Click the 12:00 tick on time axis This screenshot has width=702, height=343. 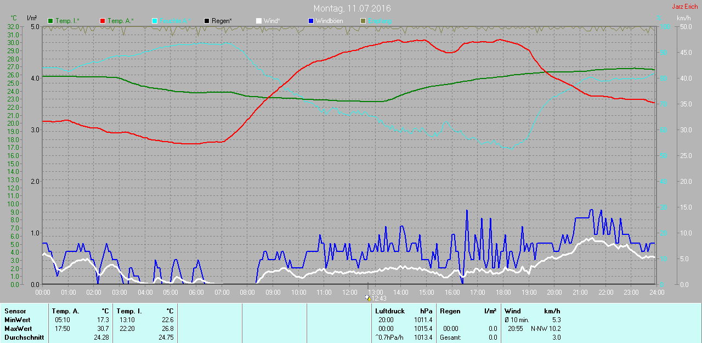point(349,293)
